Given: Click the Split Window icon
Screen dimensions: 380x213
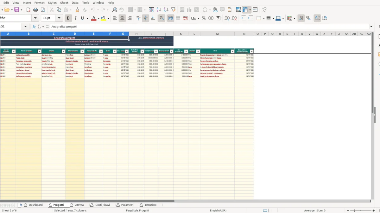Looking at the screenshot, I should (255, 10).
